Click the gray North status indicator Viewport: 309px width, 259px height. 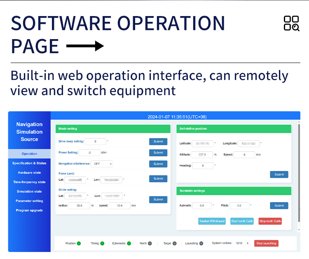[150, 243]
